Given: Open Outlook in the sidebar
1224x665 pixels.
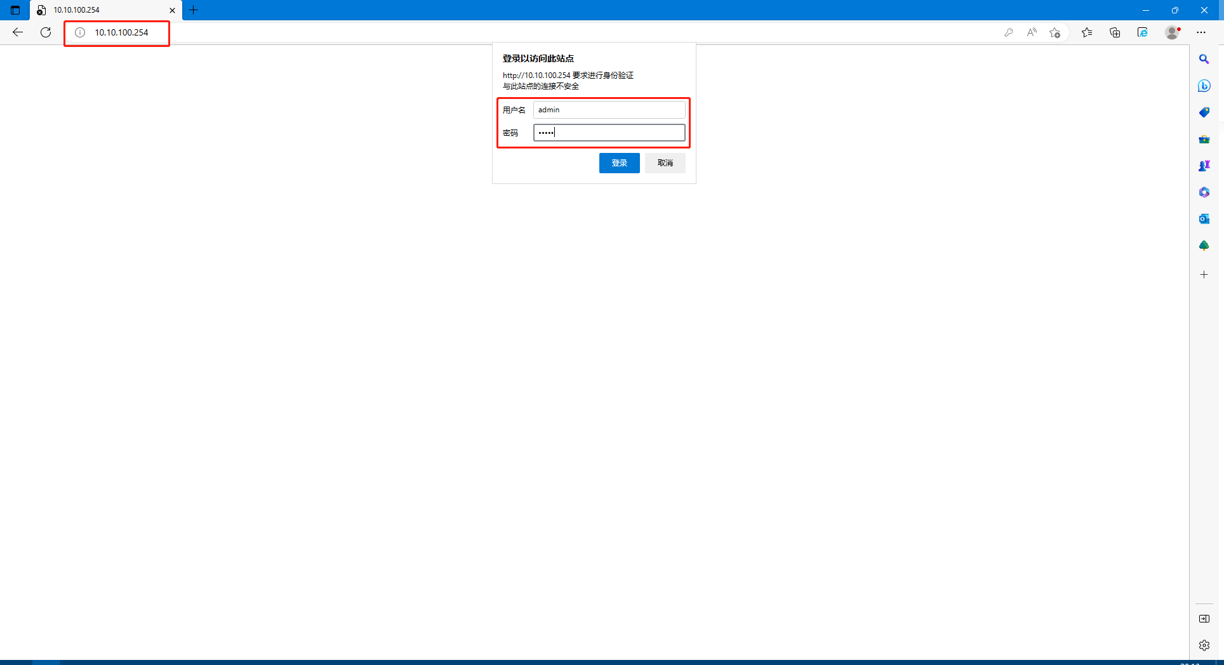Looking at the screenshot, I should (x=1204, y=219).
